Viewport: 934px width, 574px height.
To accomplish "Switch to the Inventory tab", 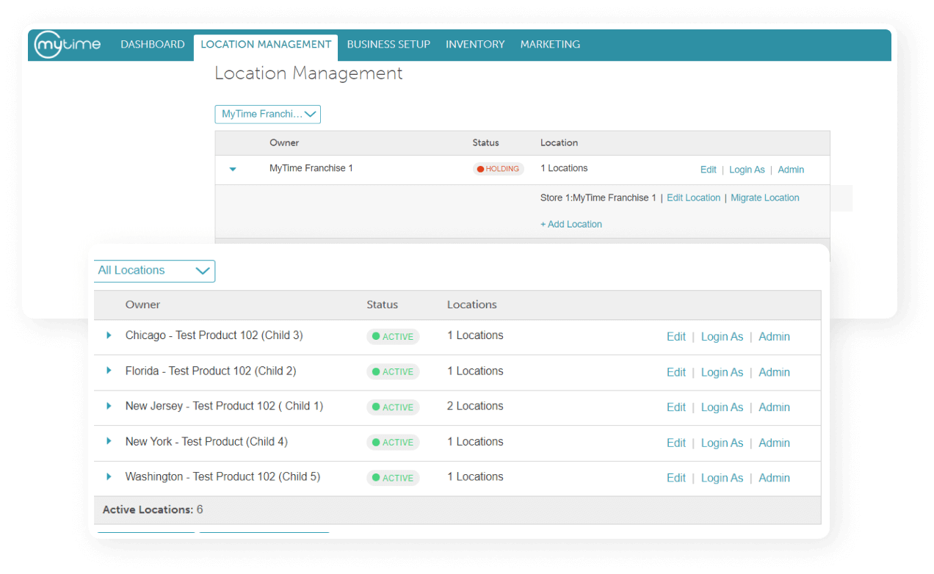I will pos(475,45).
